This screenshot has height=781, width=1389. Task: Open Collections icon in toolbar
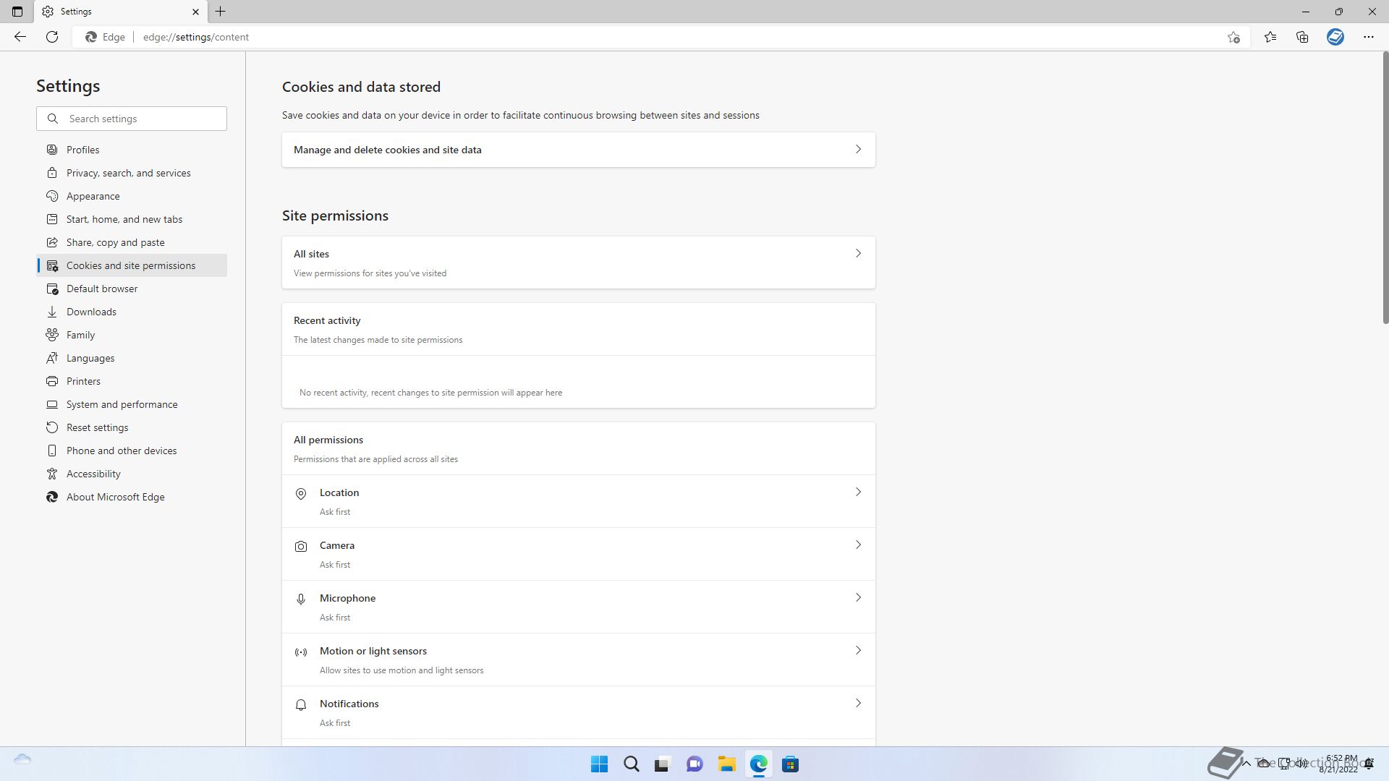click(x=1302, y=37)
